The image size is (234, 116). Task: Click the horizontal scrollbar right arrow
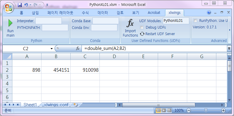pyautogui.click(x=222, y=105)
